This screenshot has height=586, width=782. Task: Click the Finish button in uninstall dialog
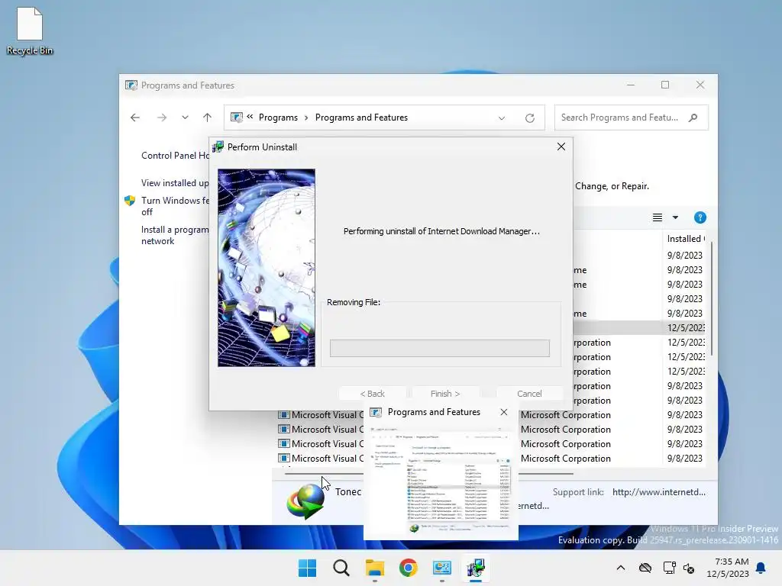[445, 394]
